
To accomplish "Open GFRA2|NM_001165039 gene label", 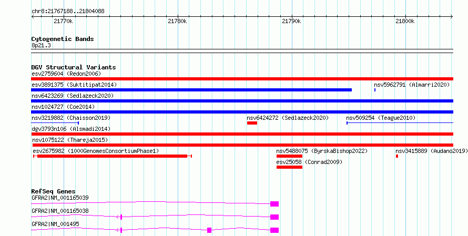I will tap(60, 198).
